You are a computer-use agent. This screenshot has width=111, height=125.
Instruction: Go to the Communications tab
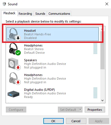pos(59,14)
